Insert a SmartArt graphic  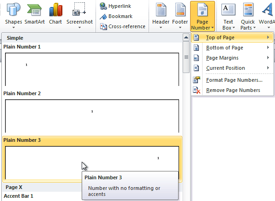click(34, 10)
